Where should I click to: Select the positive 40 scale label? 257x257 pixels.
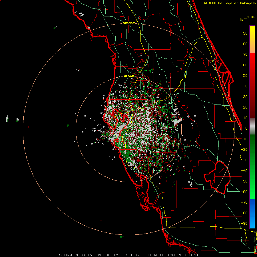click(x=245, y=86)
